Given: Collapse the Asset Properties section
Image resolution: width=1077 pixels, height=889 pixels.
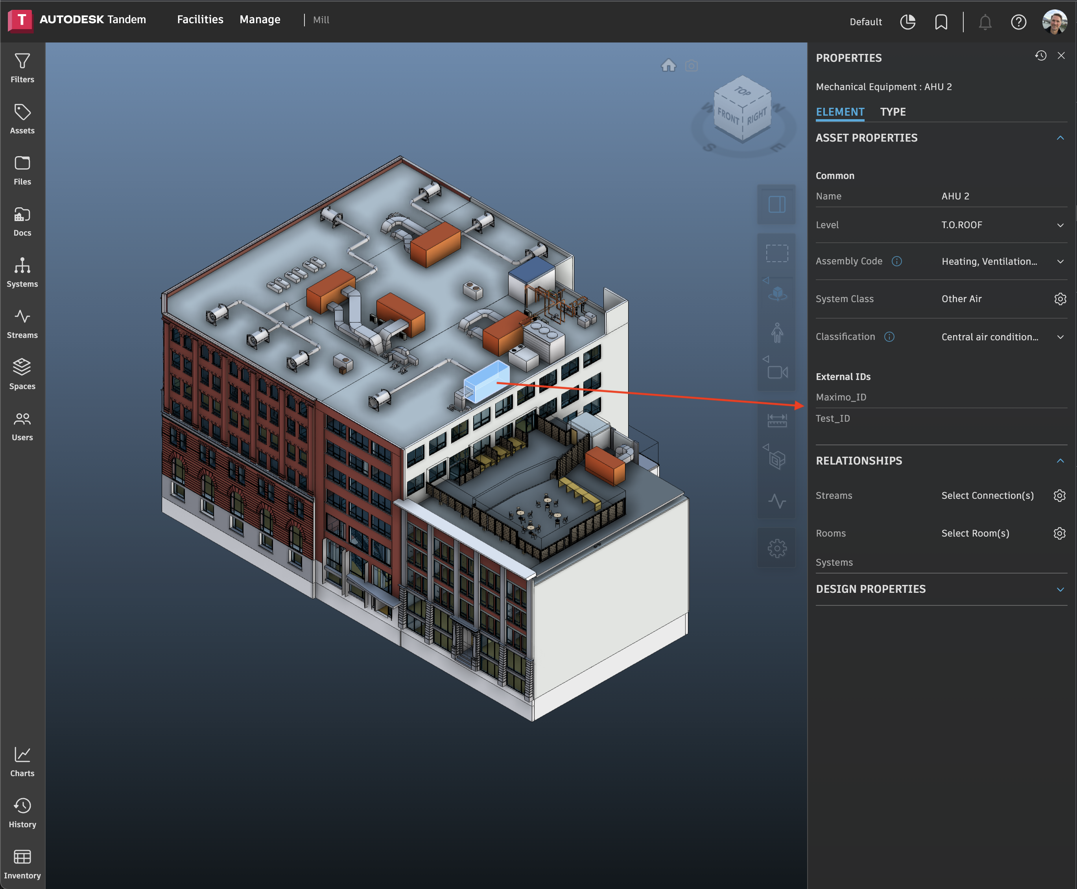Looking at the screenshot, I should coord(1060,138).
